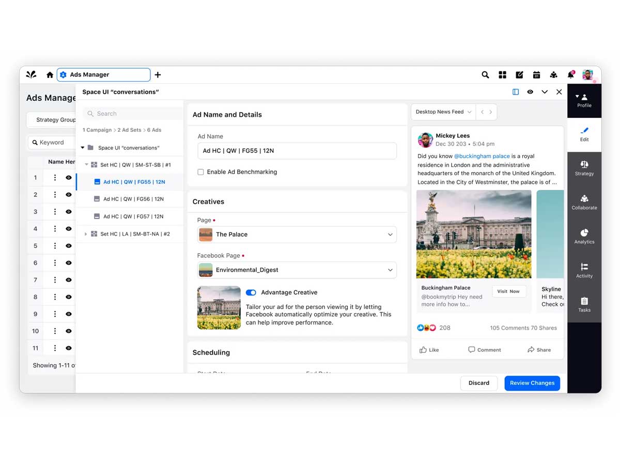Collapse panel with header chevron down
The image size is (620, 465).
coord(545,92)
